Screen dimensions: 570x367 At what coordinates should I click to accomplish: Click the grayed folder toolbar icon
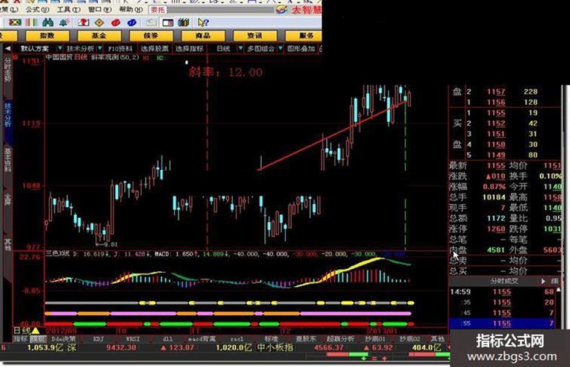tap(151, 22)
